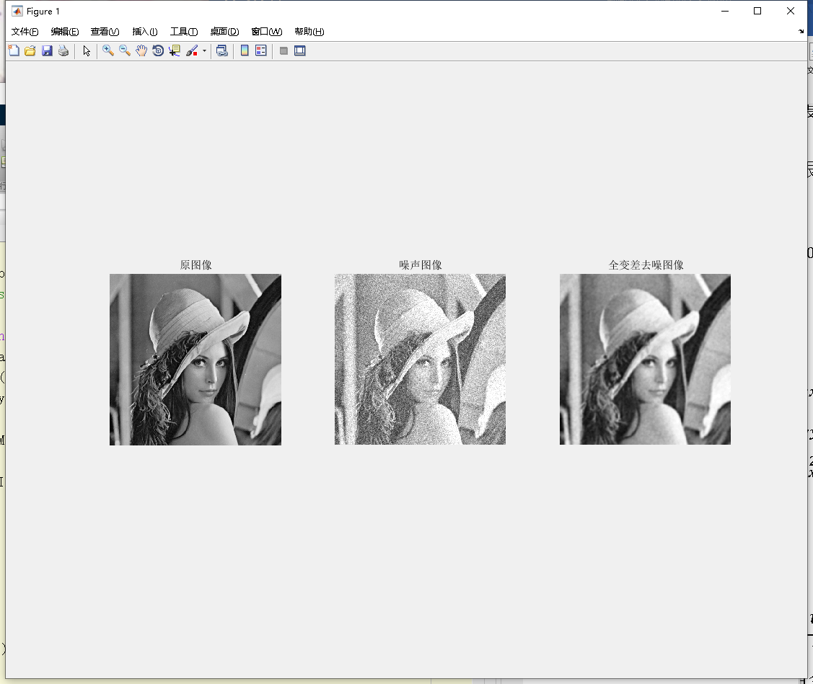Viewport: 813px width, 684px height.
Task: Open the 工具(T) menu
Action: 184,32
